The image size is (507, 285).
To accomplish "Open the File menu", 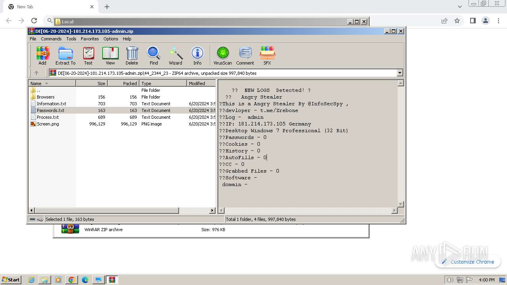I will [33, 39].
